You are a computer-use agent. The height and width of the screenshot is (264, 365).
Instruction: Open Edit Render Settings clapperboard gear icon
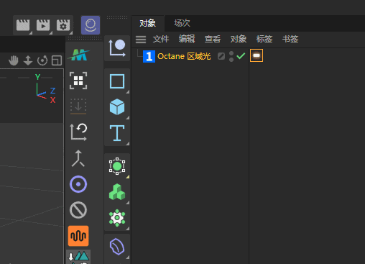click(63, 25)
